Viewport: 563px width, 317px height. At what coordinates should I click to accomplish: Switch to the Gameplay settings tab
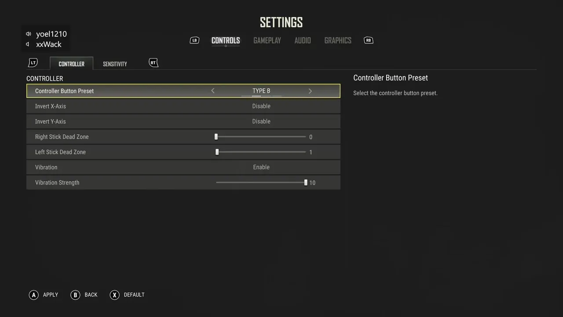click(x=267, y=41)
